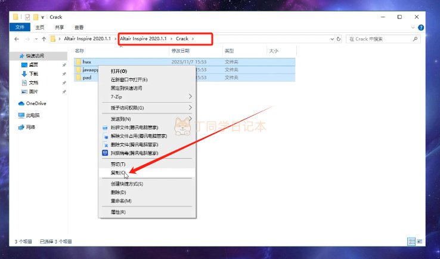Expand the ribbon chevron
The image size is (440, 259).
[x=413, y=27]
